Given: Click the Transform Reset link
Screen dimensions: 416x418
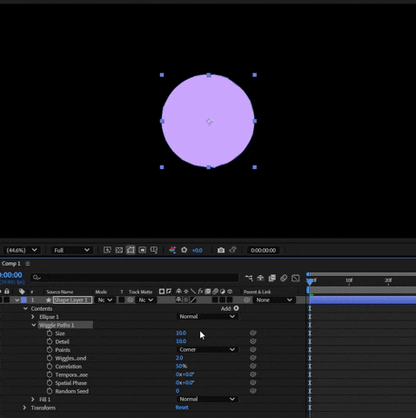Looking at the screenshot, I should [x=182, y=408].
